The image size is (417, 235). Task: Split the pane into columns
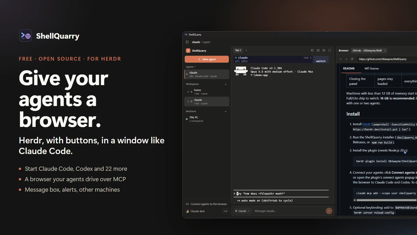pyautogui.click(x=318, y=50)
